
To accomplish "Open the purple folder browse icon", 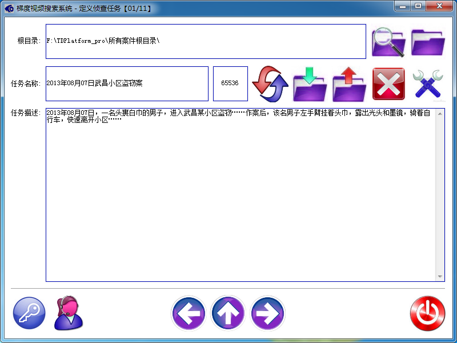I will pos(428,42).
